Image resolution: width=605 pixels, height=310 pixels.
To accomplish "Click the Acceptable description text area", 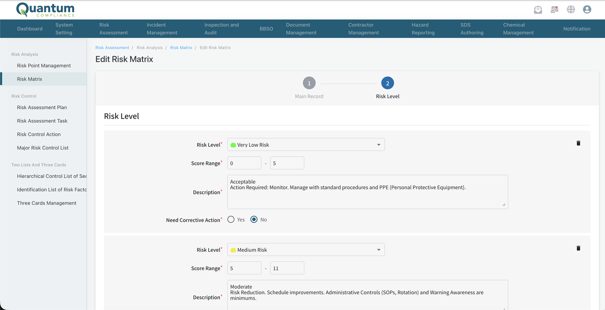I will pyautogui.click(x=368, y=192).
